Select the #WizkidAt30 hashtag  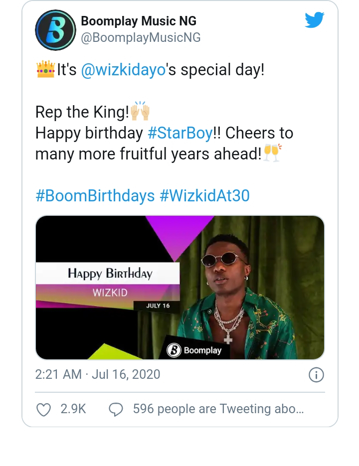pos(204,195)
